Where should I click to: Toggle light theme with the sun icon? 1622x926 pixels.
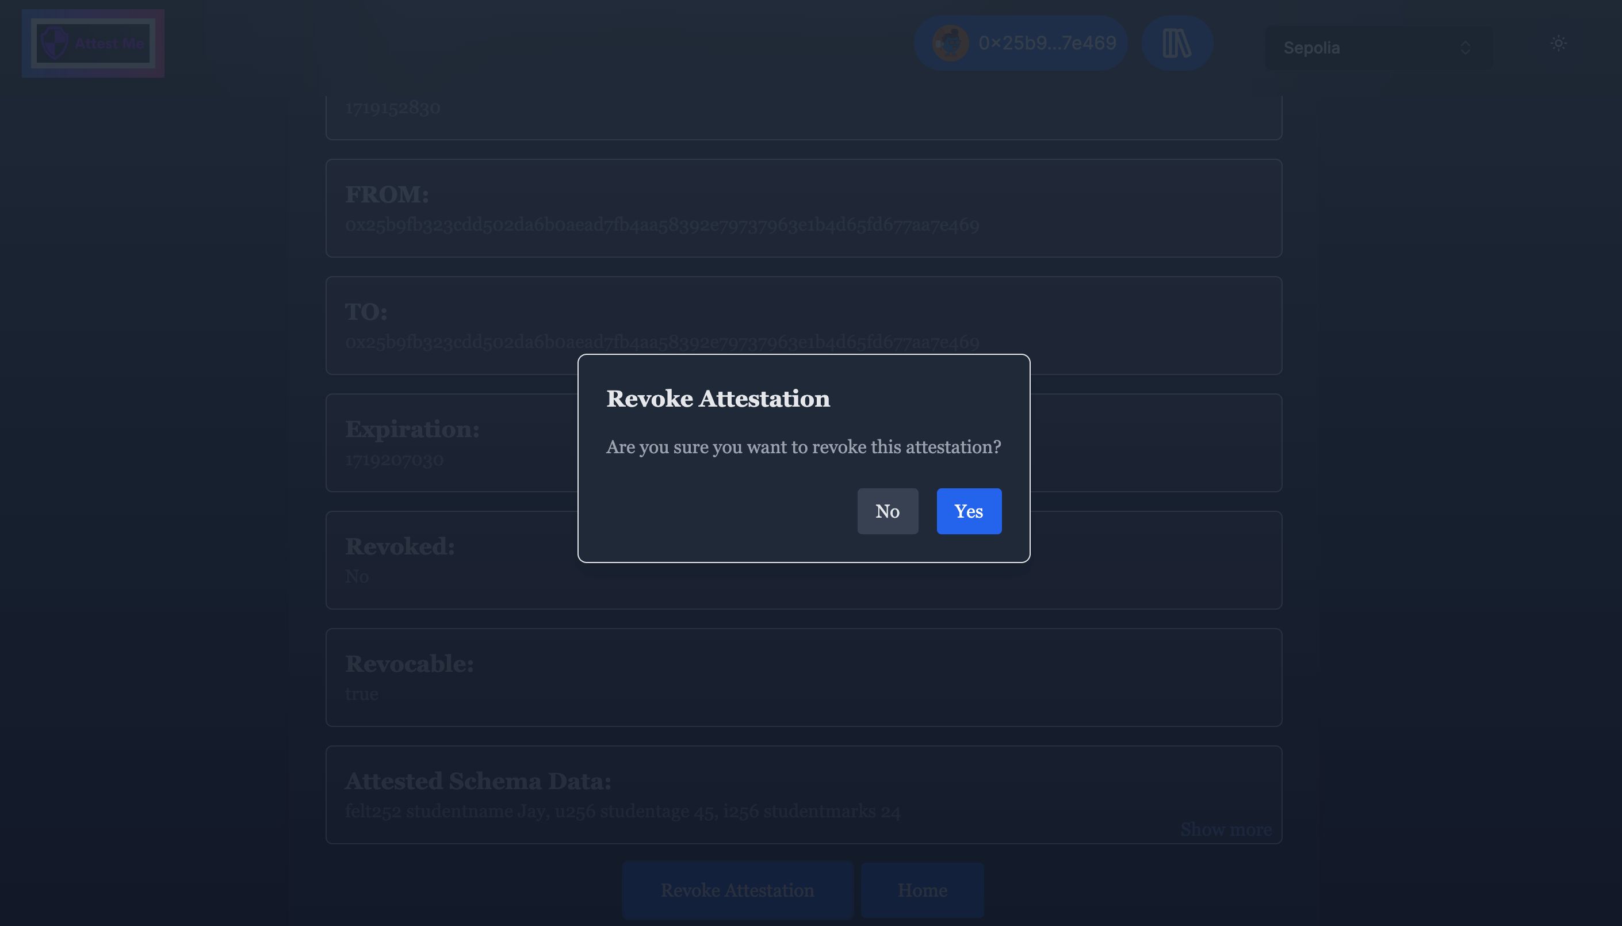click(x=1558, y=43)
